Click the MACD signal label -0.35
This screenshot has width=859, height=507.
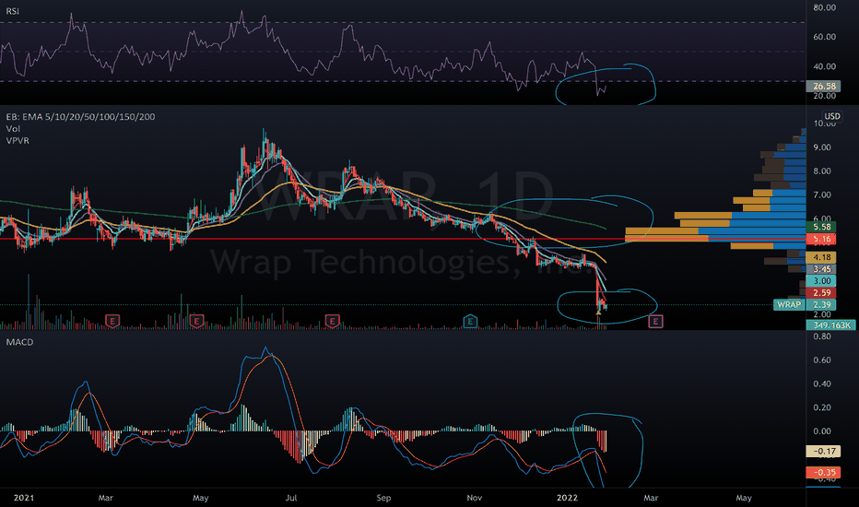(x=823, y=472)
